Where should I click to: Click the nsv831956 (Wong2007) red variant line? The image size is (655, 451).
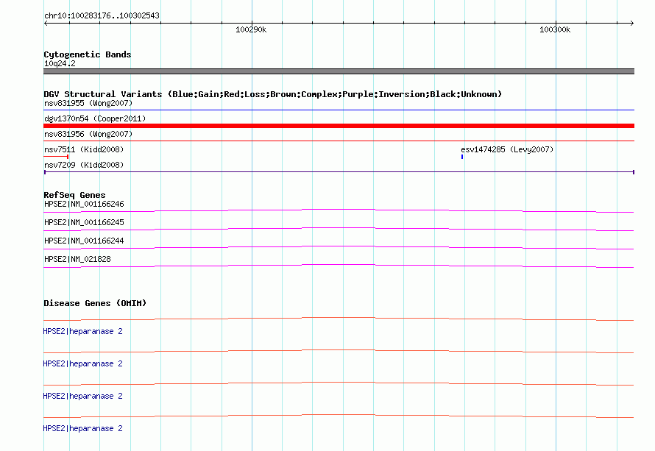click(339, 141)
